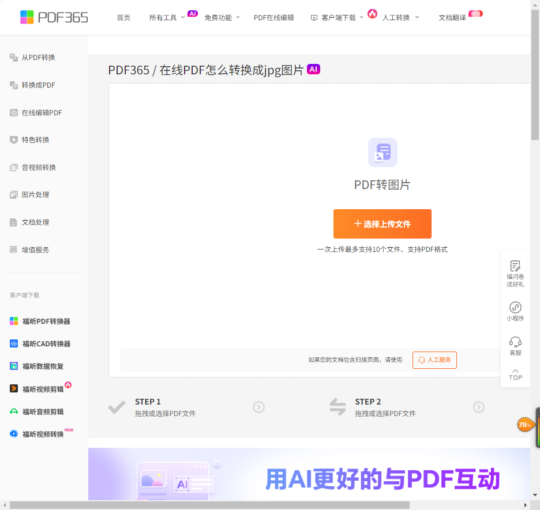Click the 选择上传文件 orange button
Image resolution: width=540 pixels, height=510 pixels.
pos(382,224)
